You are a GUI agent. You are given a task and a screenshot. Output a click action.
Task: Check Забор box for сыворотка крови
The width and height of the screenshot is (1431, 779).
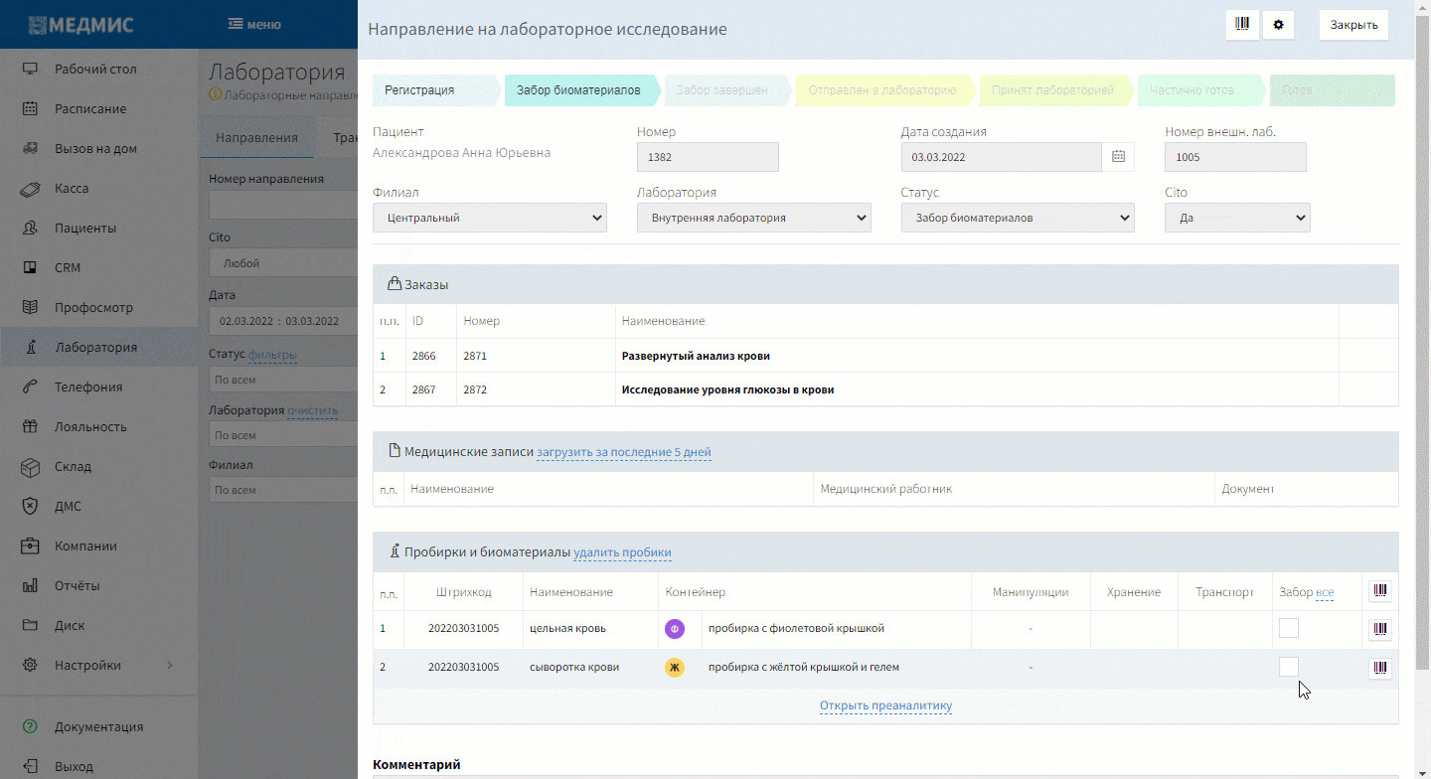tap(1289, 667)
